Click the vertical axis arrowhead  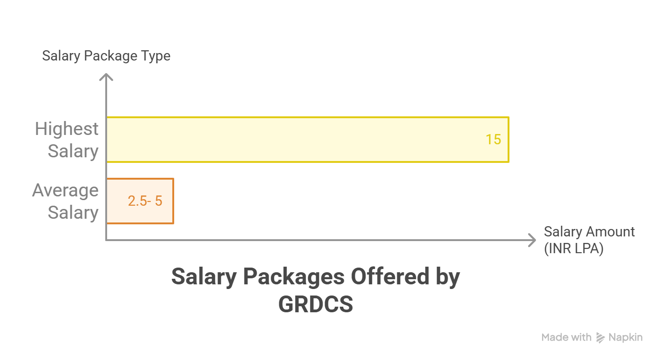click(x=107, y=77)
